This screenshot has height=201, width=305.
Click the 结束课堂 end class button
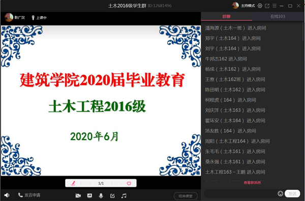coord(186,196)
